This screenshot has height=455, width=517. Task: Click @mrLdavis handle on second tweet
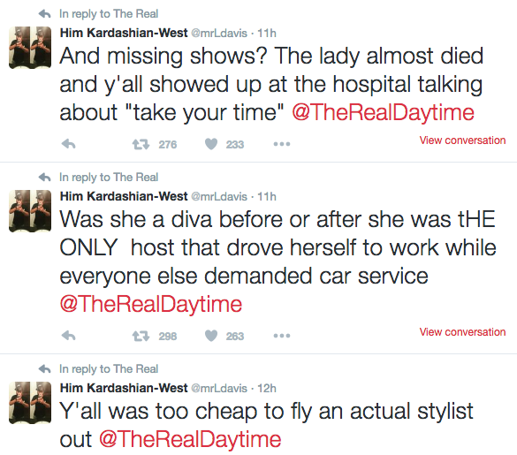point(219,196)
